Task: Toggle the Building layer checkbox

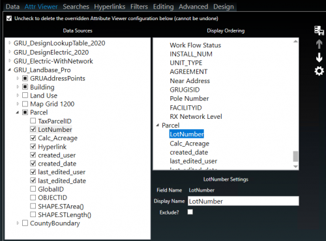Action: pos(25,87)
